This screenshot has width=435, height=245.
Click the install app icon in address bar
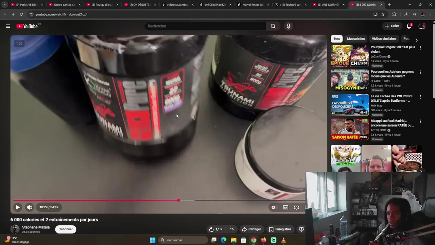pyautogui.click(x=375, y=14)
